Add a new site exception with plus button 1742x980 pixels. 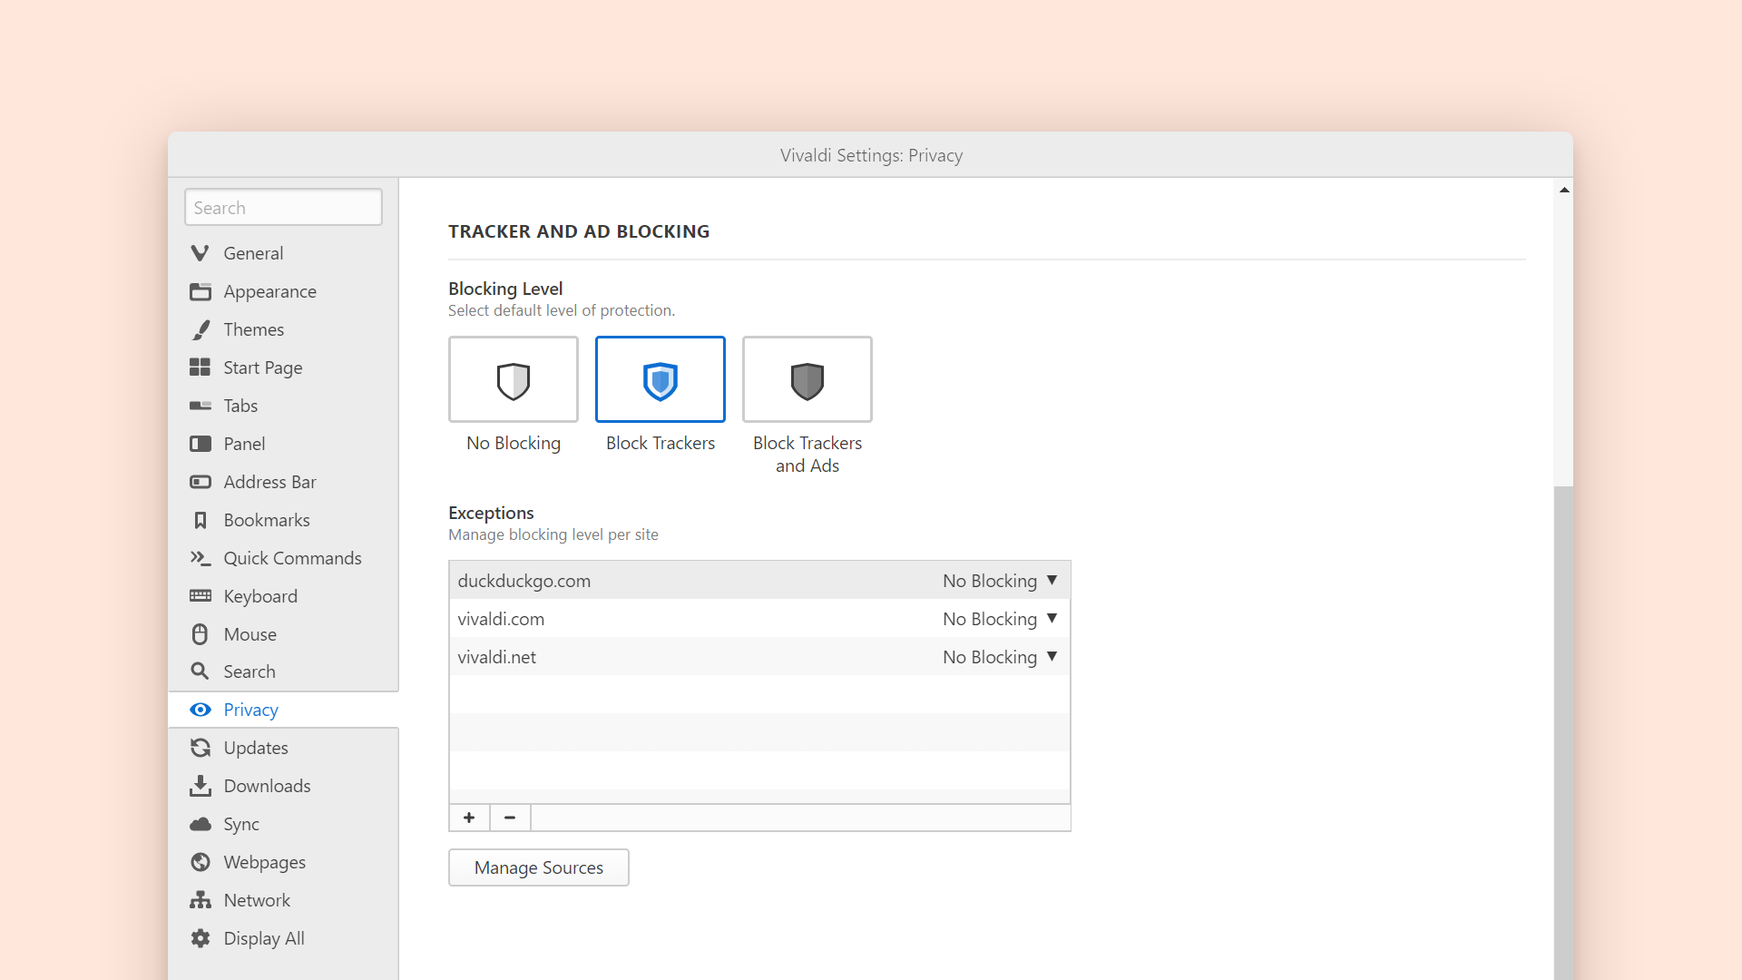[x=468, y=817]
